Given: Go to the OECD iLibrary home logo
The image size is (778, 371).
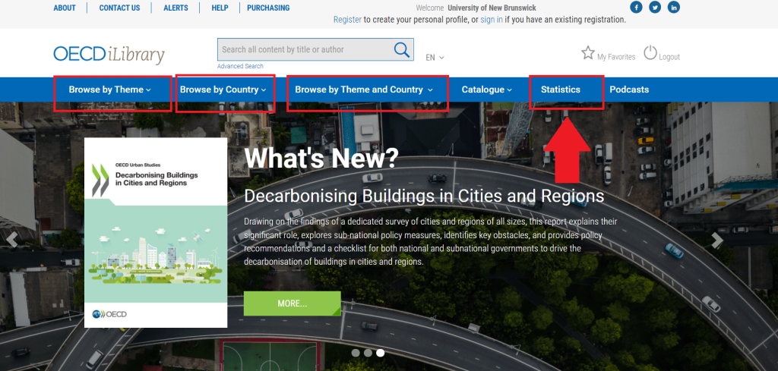Looking at the screenshot, I should click(x=109, y=55).
